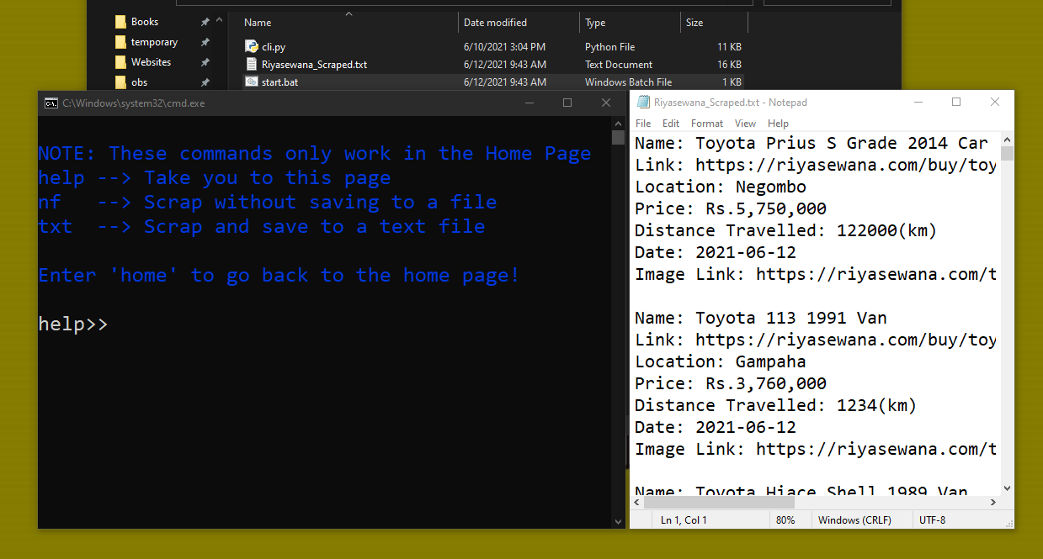Click the 'Location: Gampaha' line in Notepad
This screenshot has height=559, width=1043.
[x=721, y=361]
